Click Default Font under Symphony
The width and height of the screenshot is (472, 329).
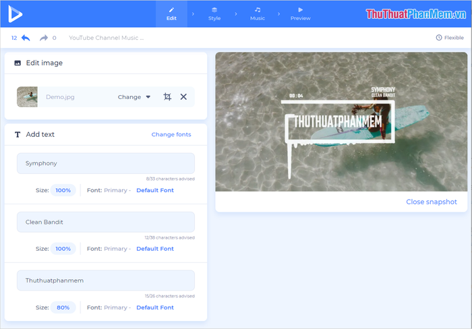(155, 190)
